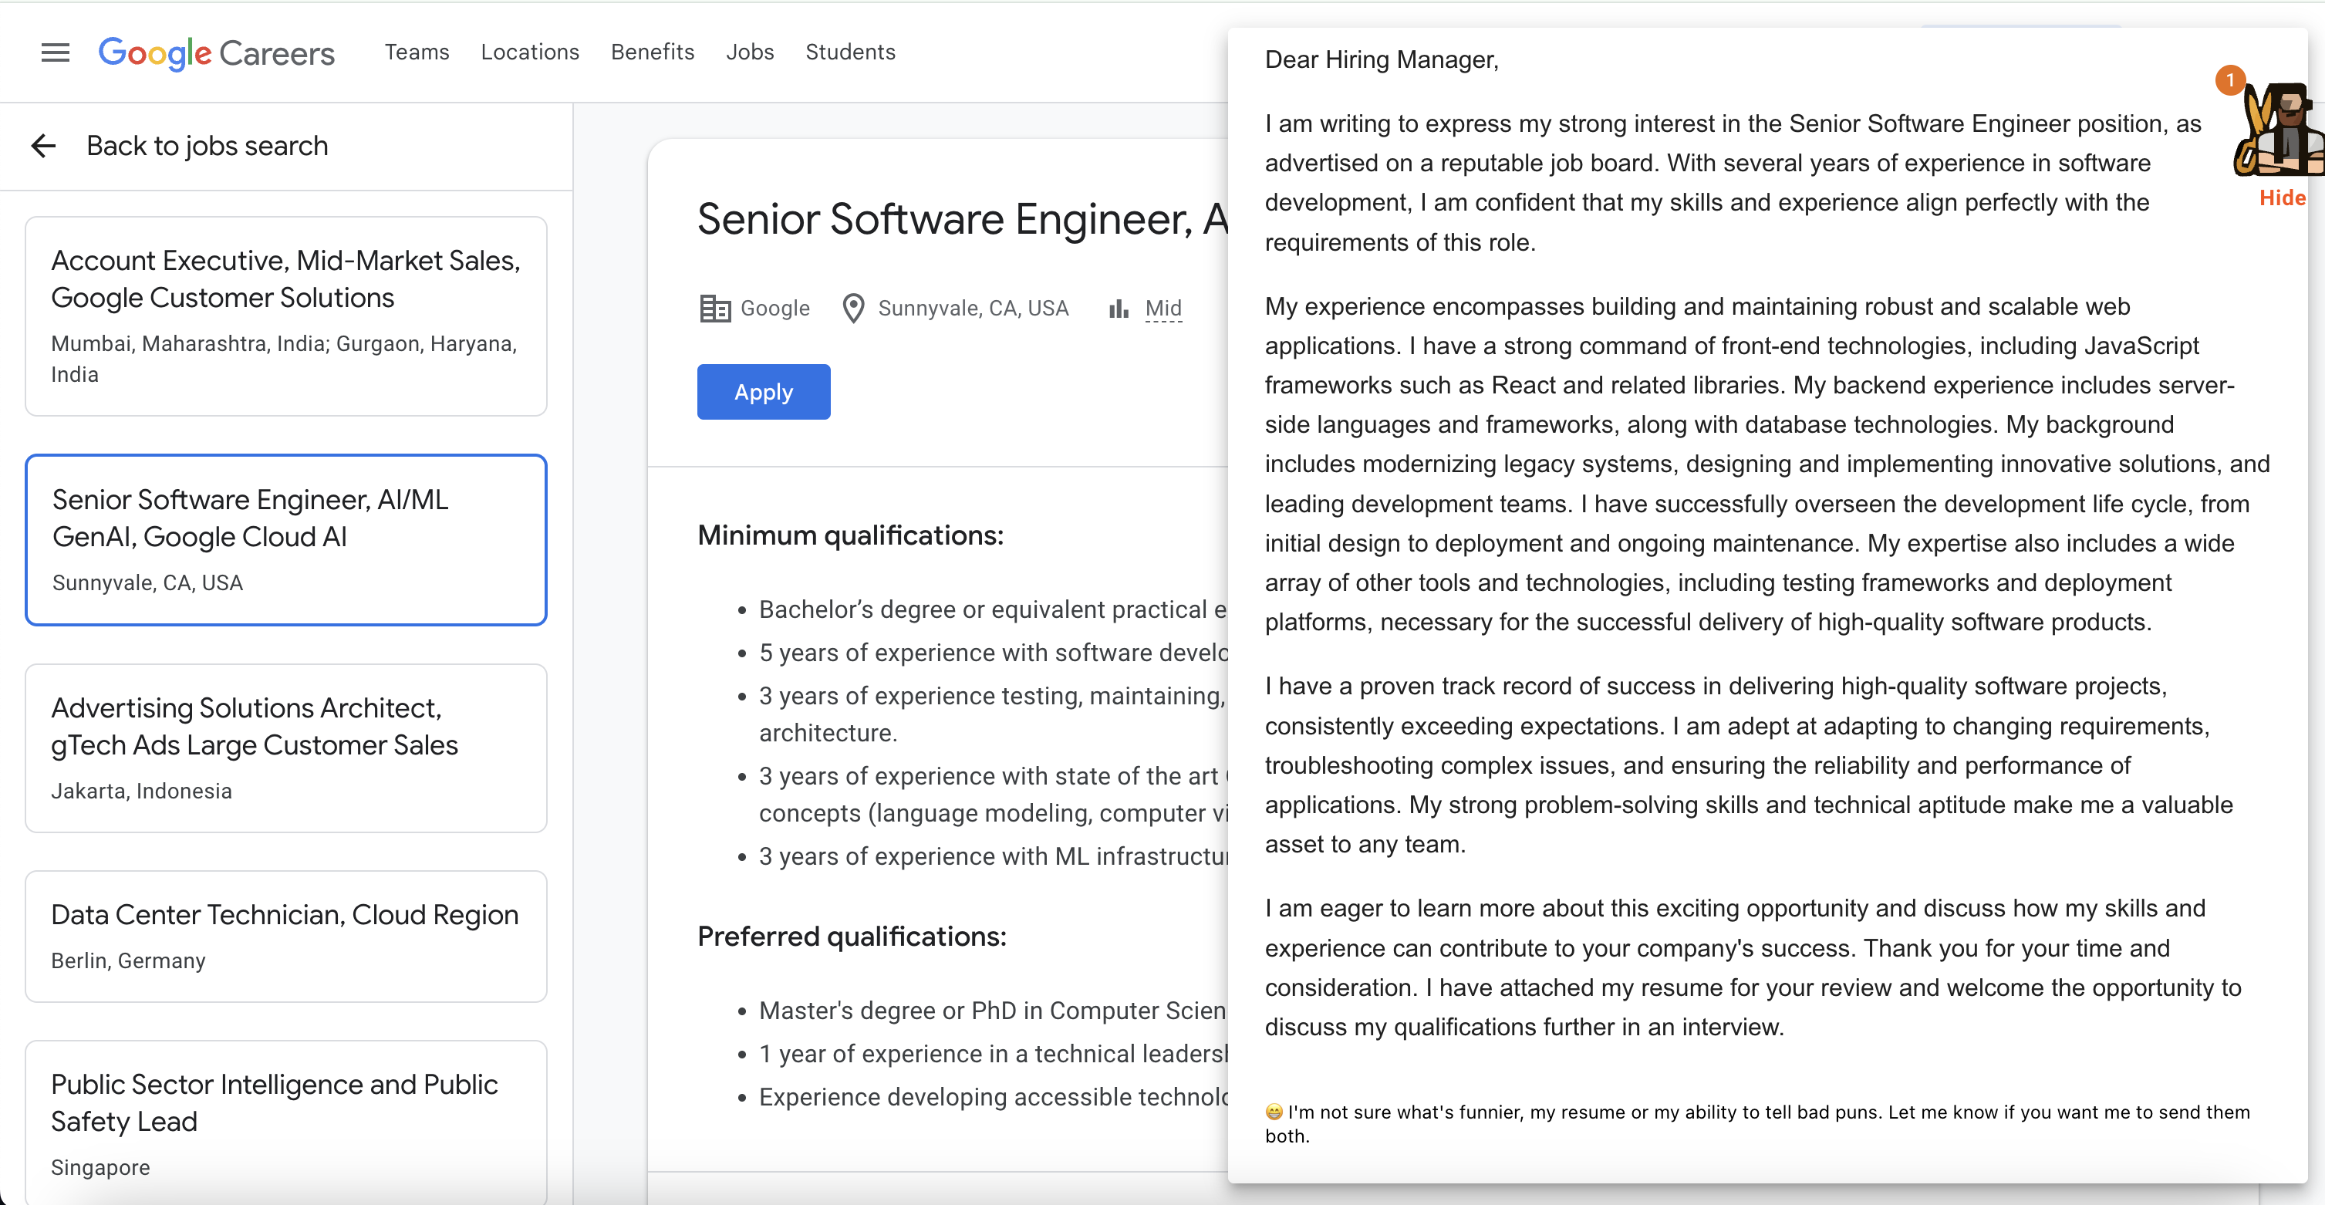Click Back to jobs search link
This screenshot has height=1205, width=2325.
click(207, 145)
